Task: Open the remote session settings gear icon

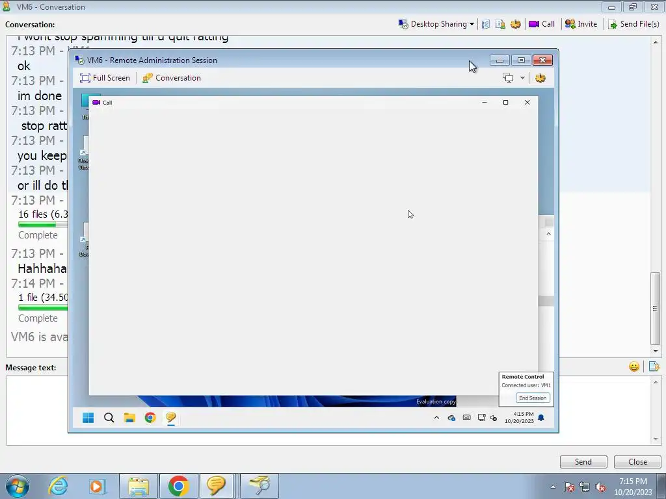Action: (540, 78)
